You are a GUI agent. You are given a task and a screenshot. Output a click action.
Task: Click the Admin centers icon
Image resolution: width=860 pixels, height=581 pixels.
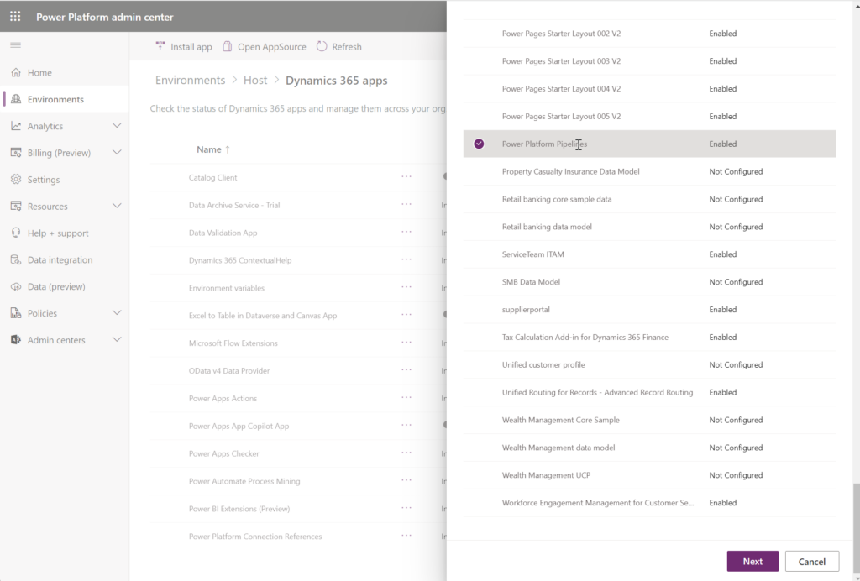[16, 340]
